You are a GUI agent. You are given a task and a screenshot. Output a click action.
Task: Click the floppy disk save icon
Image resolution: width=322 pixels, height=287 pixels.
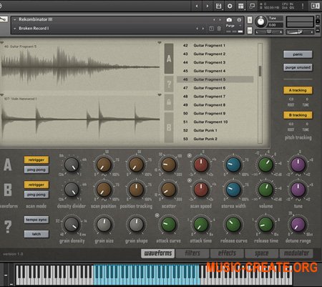pos(218,6)
